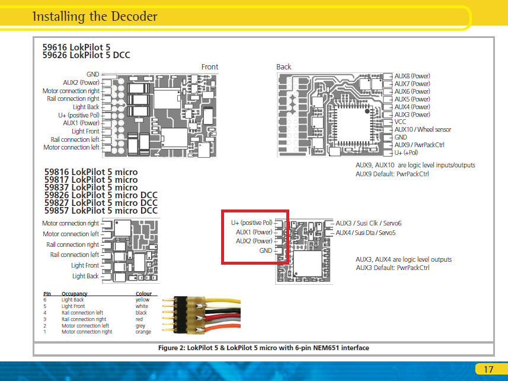
Task: Click the Figure 2 caption text
Action: coord(263,348)
